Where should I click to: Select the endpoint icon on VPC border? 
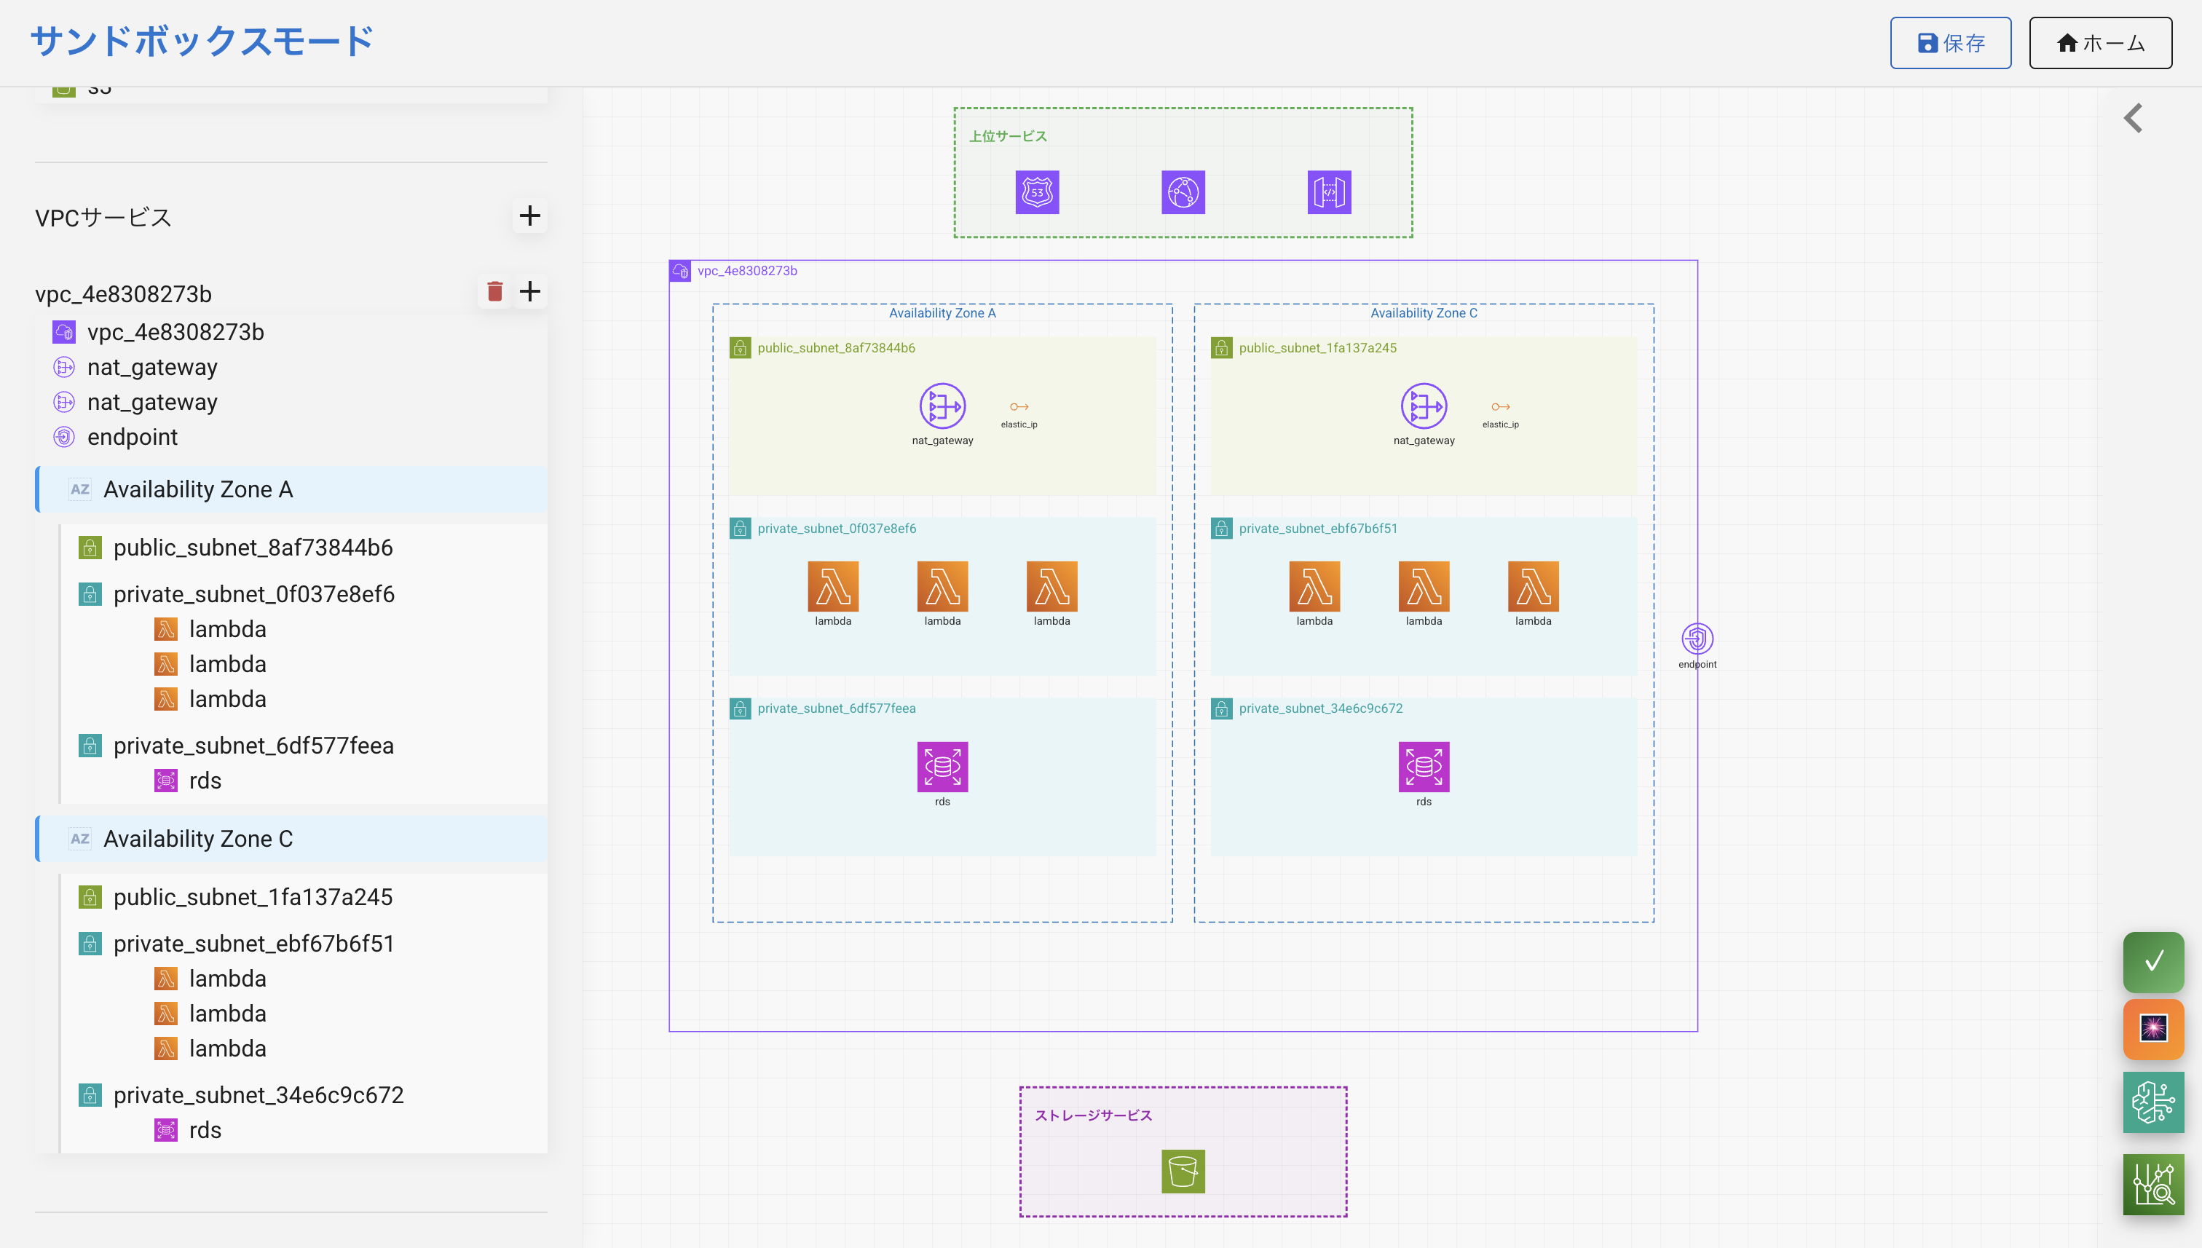tap(1697, 639)
